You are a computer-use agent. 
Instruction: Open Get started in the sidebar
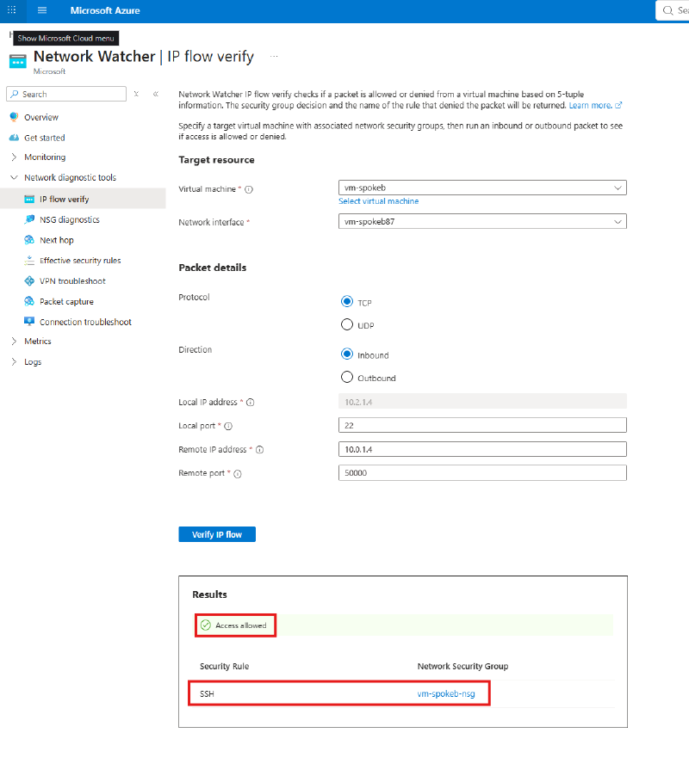coord(45,138)
